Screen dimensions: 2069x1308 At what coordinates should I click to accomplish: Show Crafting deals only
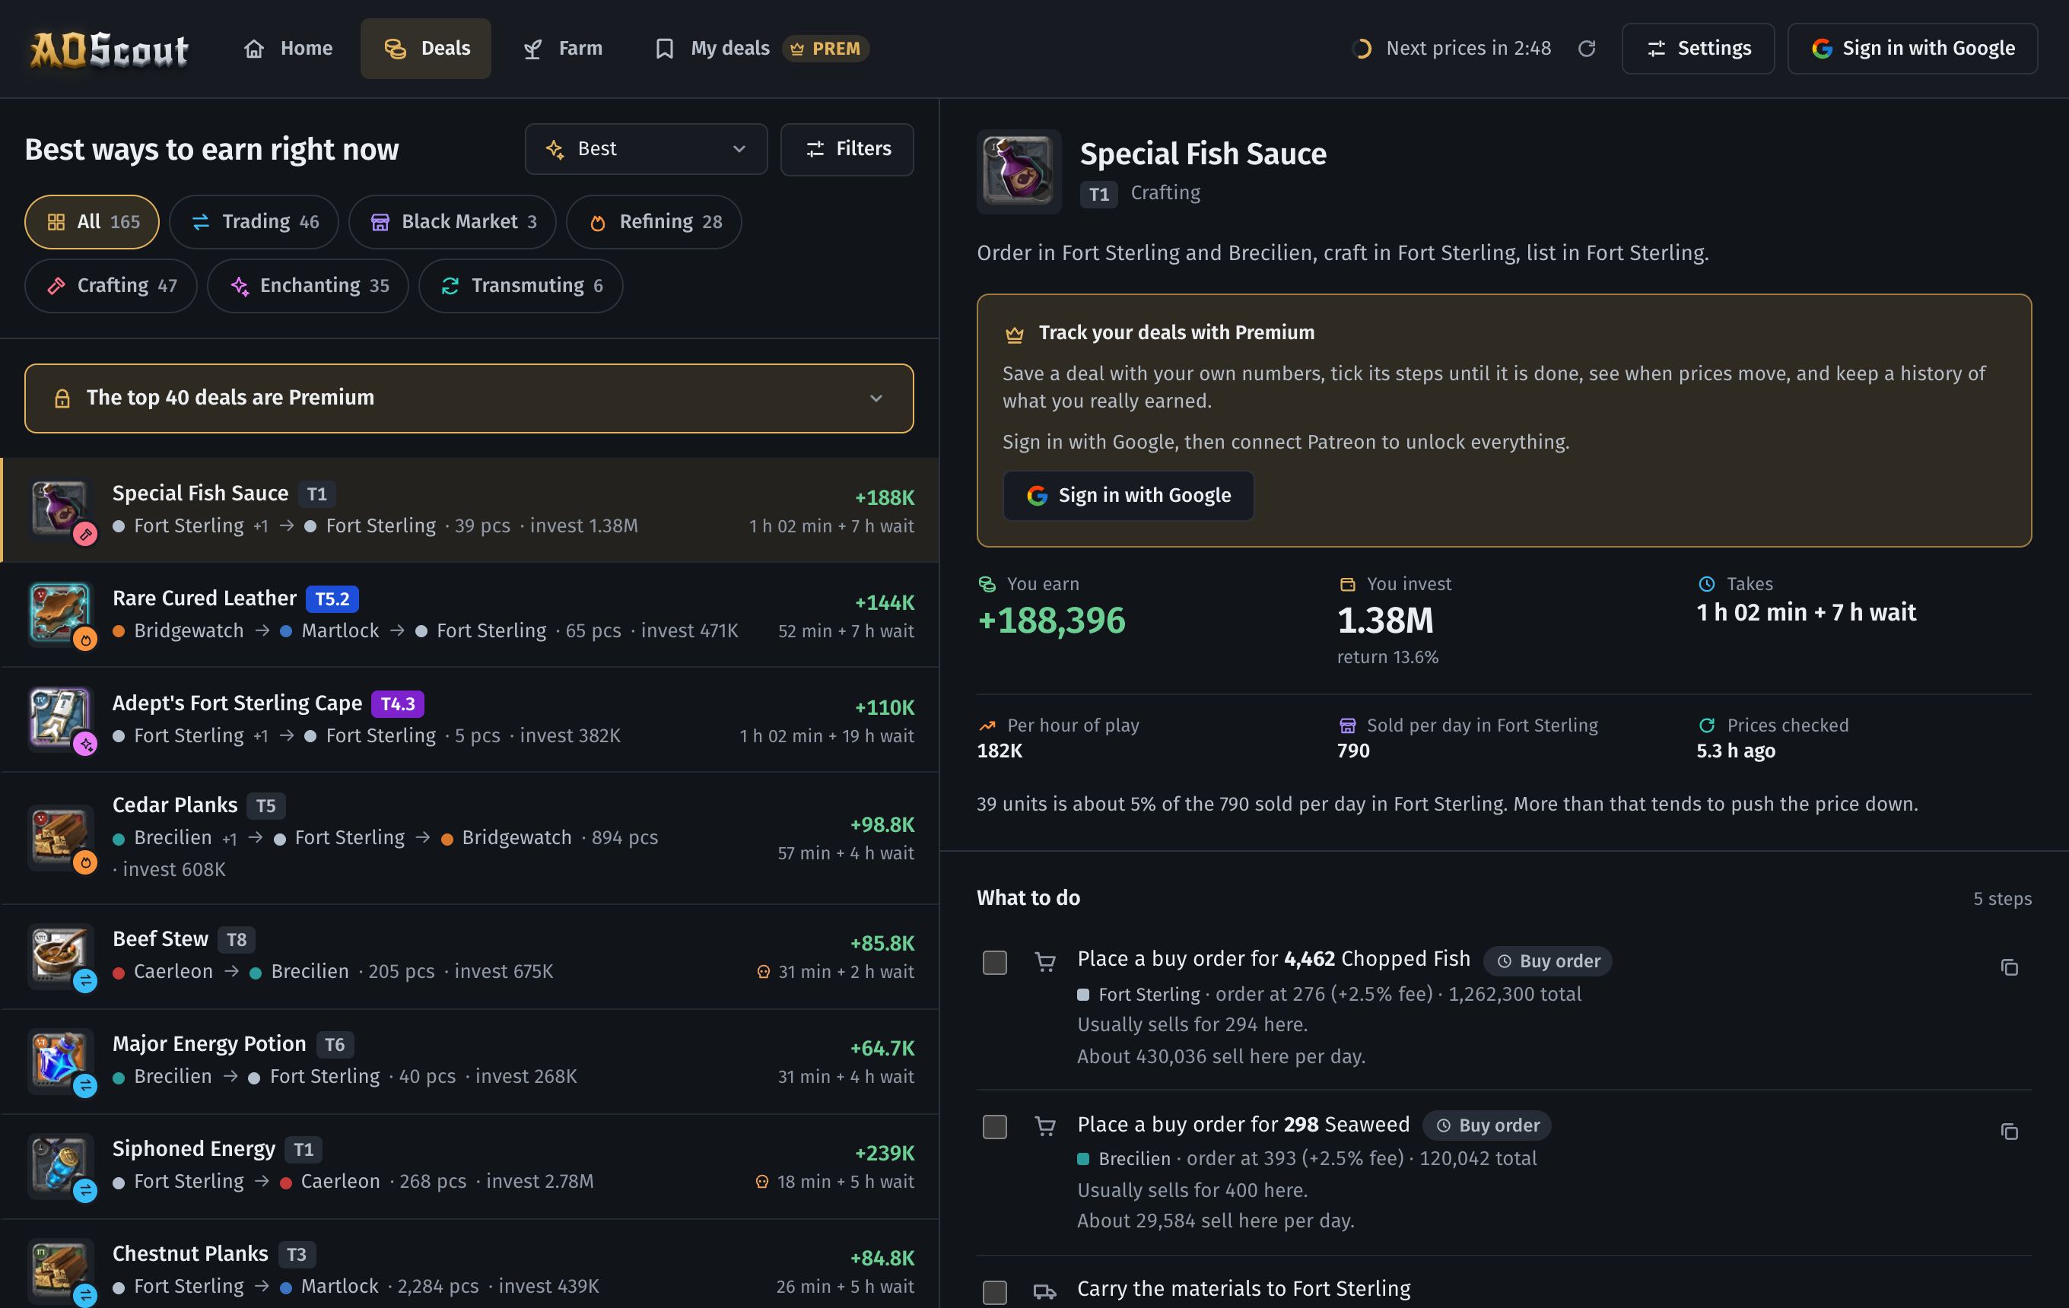pyautogui.click(x=111, y=286)
